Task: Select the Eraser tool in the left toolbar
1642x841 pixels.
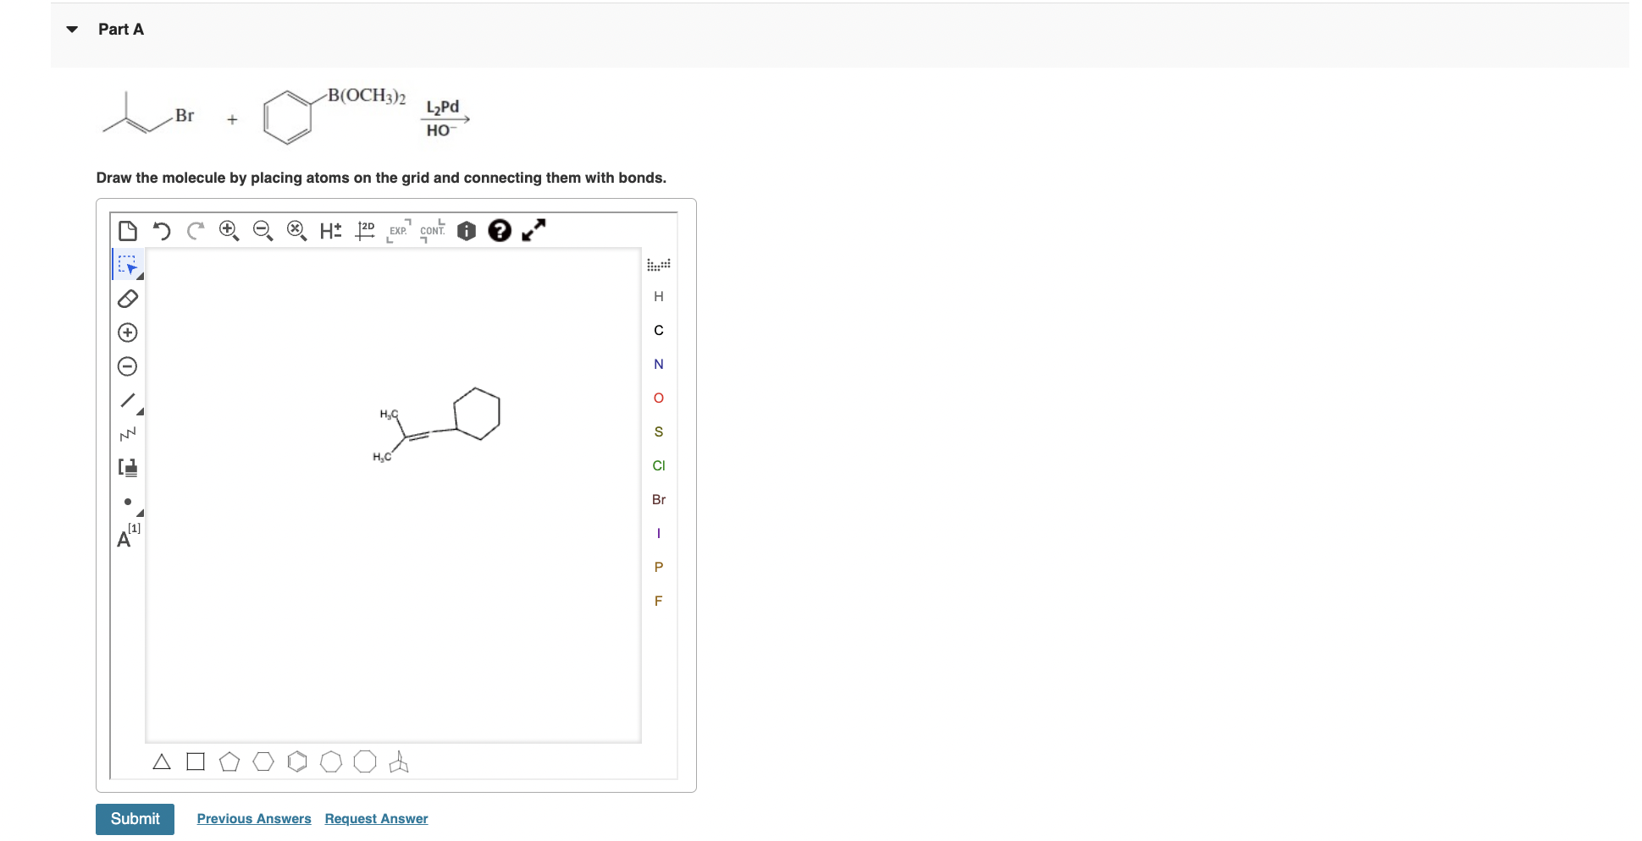Action: point(127,298)
